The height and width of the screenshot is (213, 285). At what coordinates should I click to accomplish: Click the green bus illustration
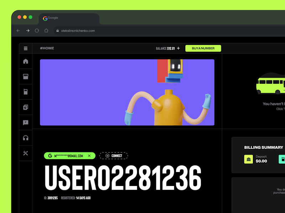coord(271,86)
